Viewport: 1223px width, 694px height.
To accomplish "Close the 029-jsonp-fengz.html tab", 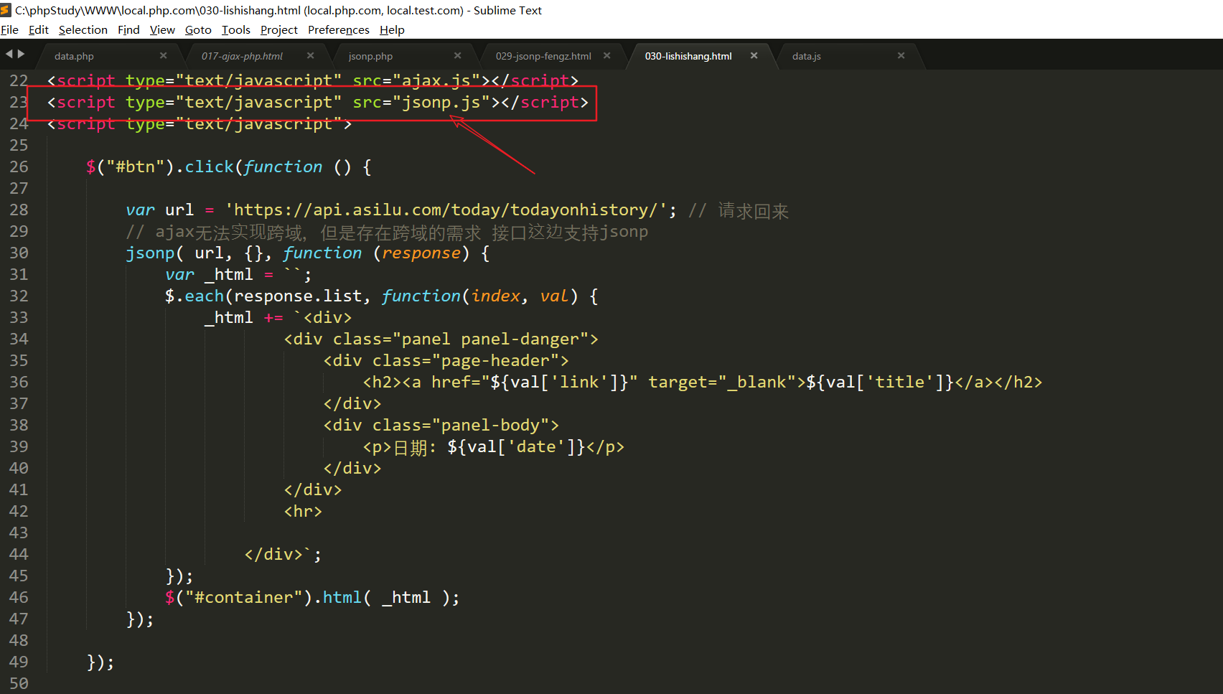I will point(606,56).
